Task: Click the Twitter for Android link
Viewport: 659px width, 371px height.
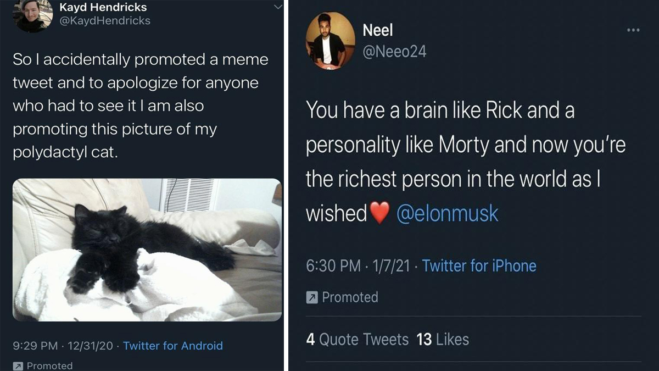Action: (173, 346)
